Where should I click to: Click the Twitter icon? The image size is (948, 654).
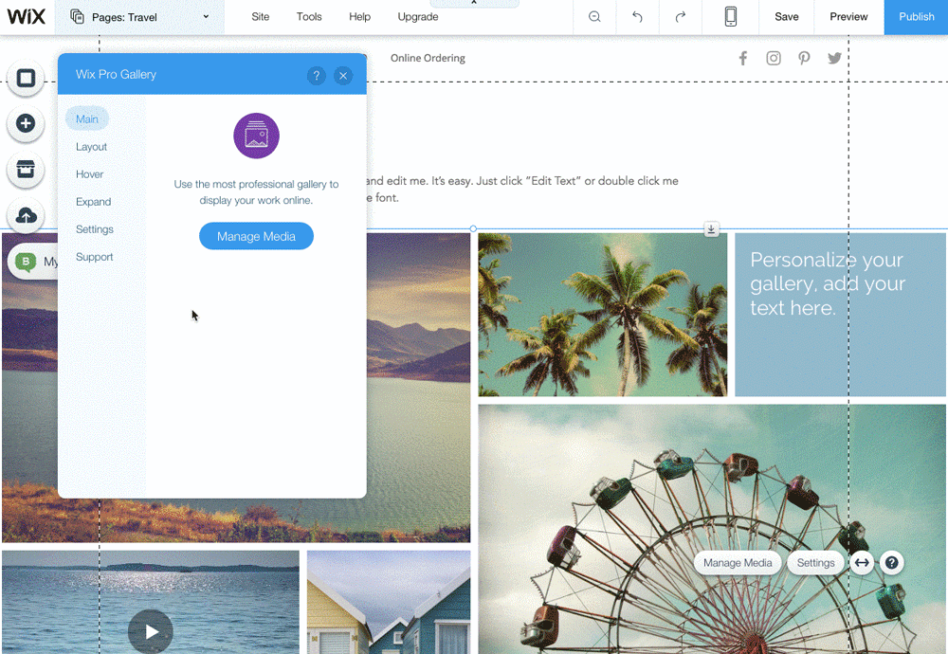point(834,58)
